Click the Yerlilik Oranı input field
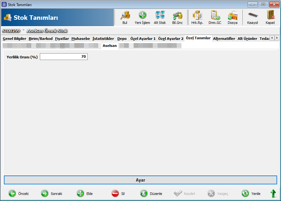281x201 pixels. pos(63,57)
